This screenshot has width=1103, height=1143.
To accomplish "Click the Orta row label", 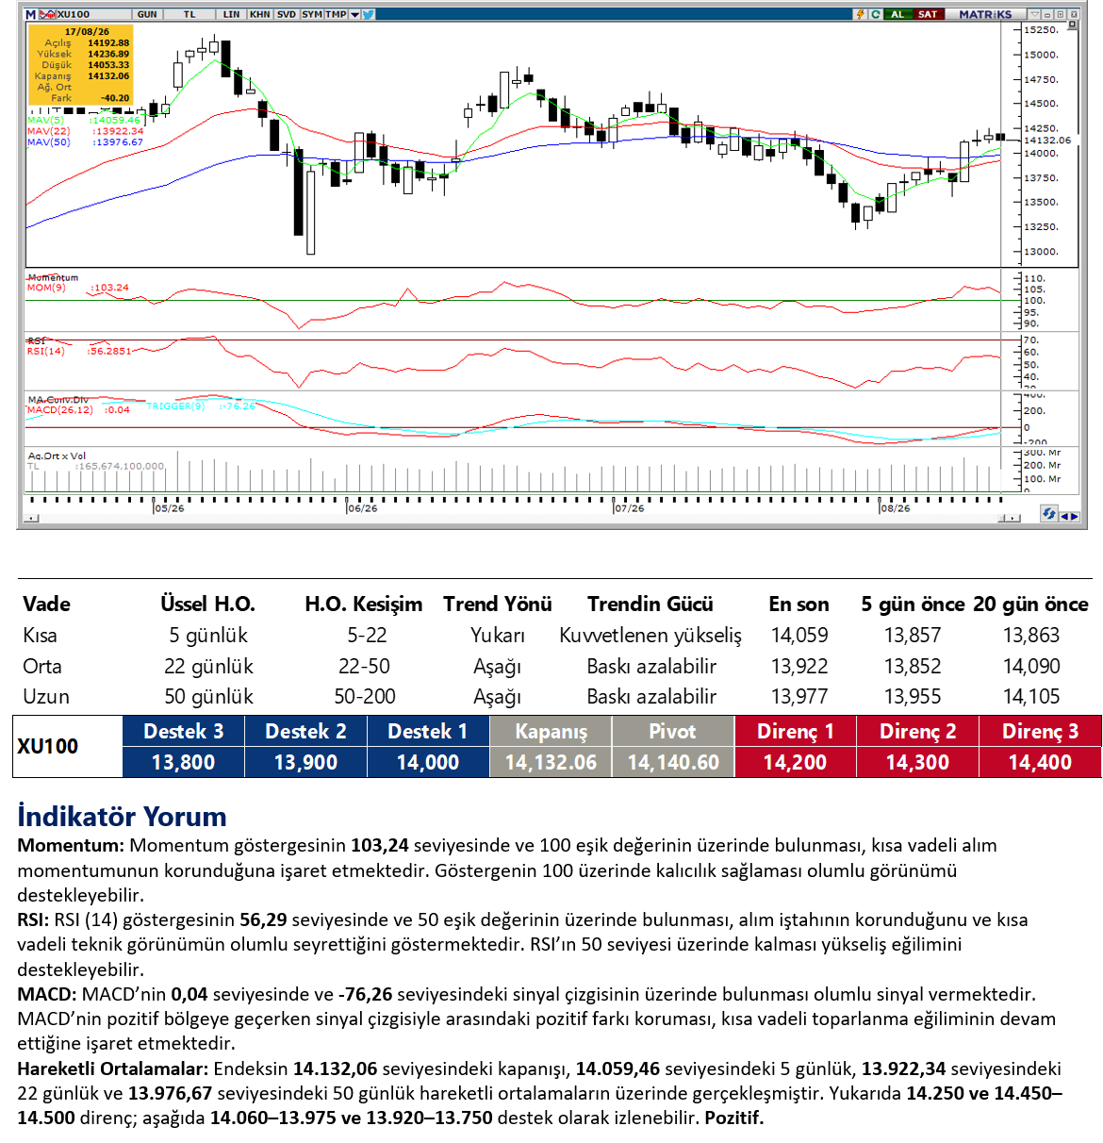I will pyautogui.click(x=42, y=666).
